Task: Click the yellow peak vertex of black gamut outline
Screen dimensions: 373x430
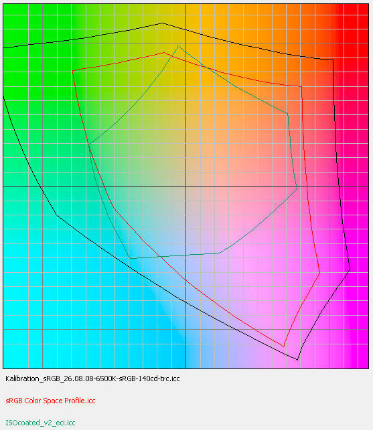Action: (x=162, y=23)
